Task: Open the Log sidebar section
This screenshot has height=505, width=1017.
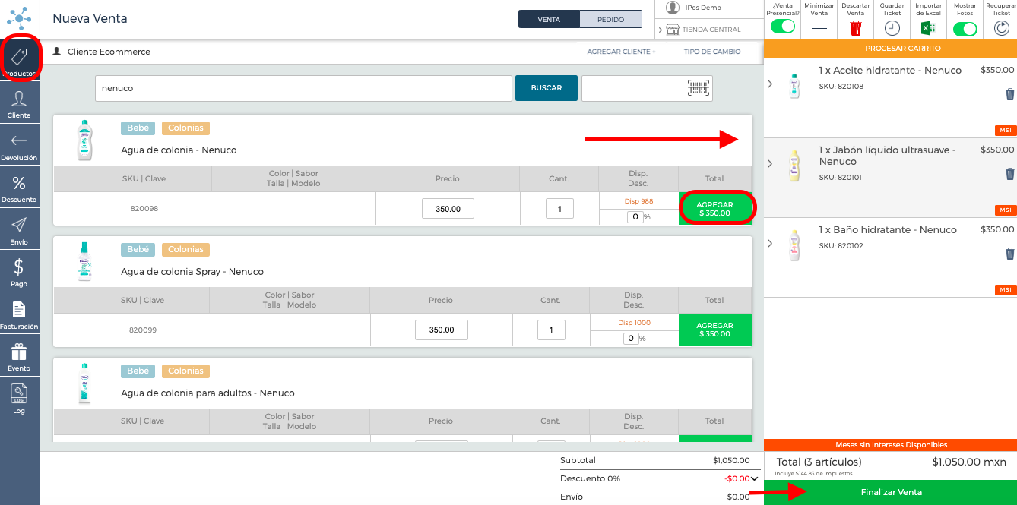Action: pos(19,399)
